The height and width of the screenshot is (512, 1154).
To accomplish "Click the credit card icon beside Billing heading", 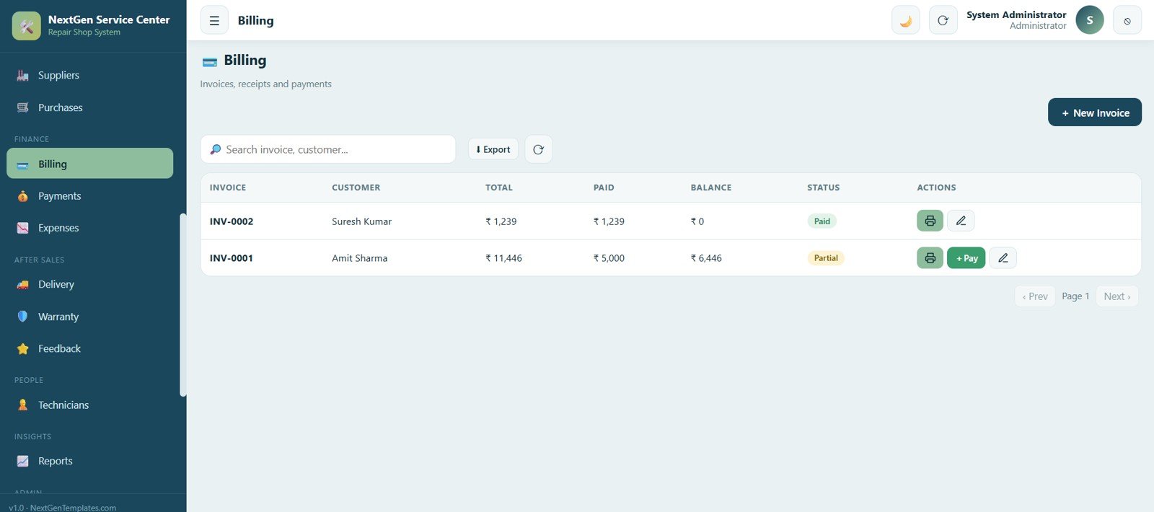I will (210, 61).
